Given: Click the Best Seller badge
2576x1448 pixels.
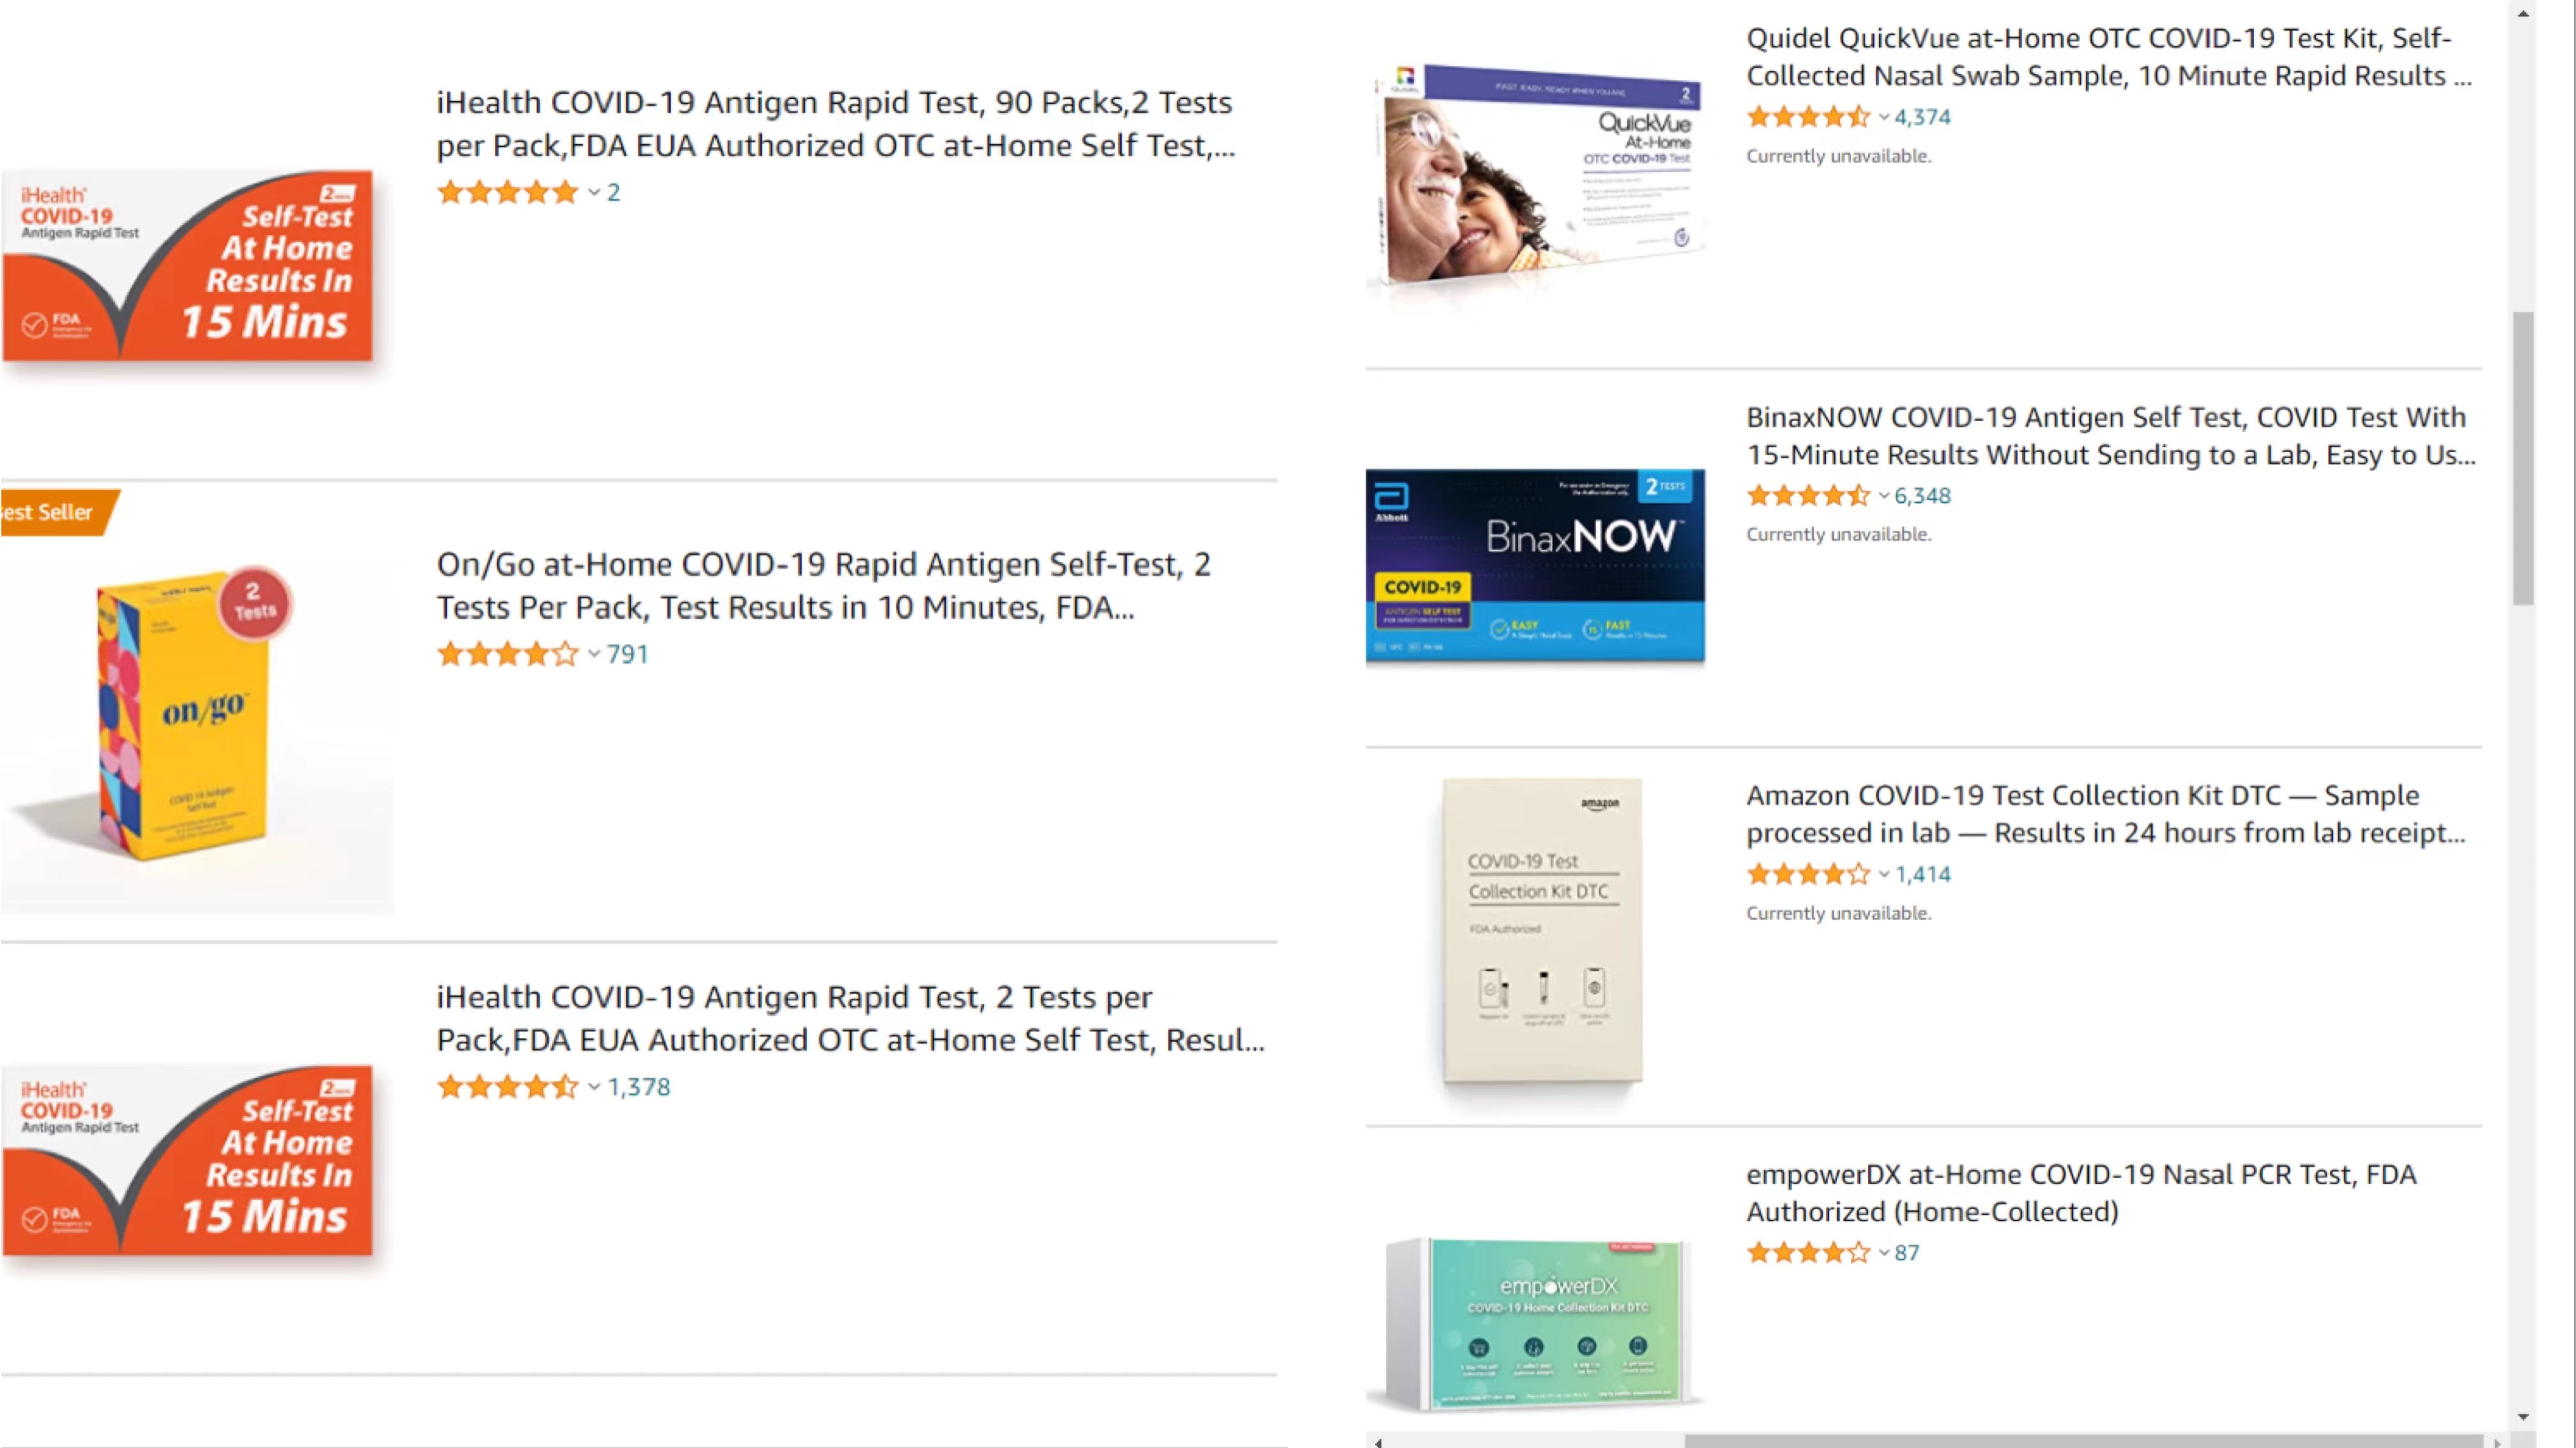Looking at the screenshot, I should (55, 512).
